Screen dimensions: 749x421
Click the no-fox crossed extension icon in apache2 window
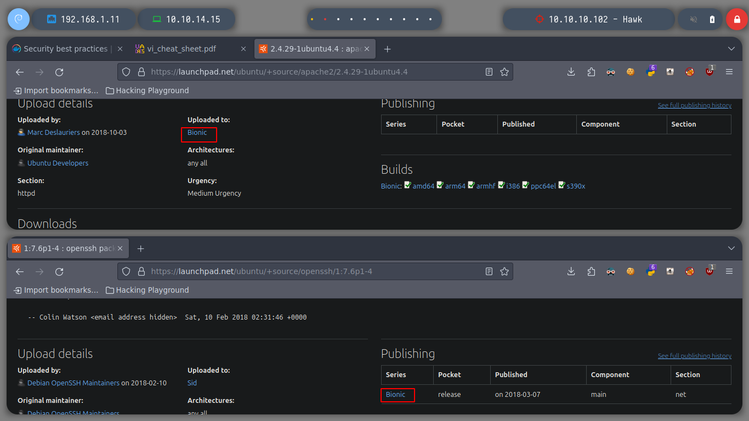[x=690, y=72]
